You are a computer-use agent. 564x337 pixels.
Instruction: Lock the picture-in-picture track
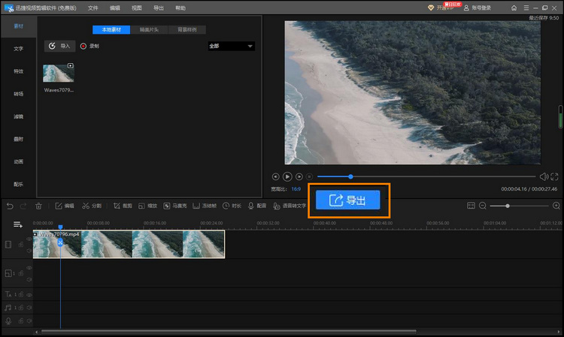(21, 273)
